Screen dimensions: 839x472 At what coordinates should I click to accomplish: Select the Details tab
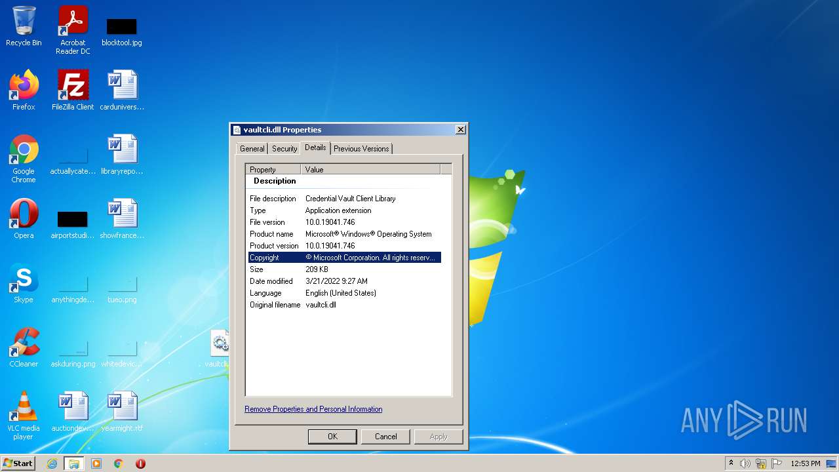[x=315, y=147]
